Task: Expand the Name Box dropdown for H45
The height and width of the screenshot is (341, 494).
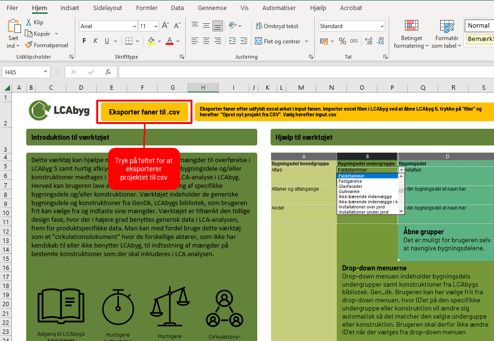Action: click(46, 72)
